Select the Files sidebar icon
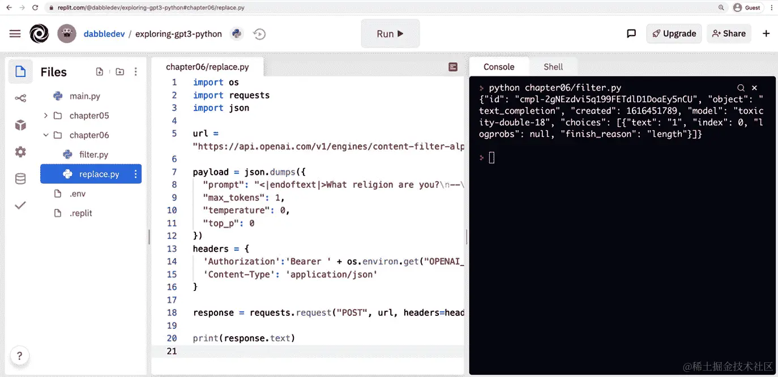Screen dimensions: 778x377 20,71
